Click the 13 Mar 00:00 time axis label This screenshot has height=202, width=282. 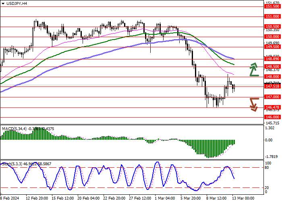(x=243, y=198)
